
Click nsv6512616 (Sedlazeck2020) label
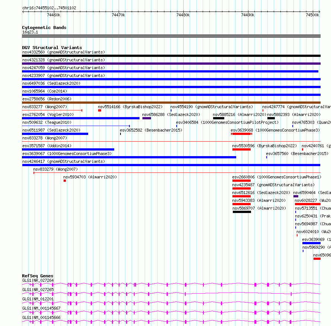pos(261,193)
